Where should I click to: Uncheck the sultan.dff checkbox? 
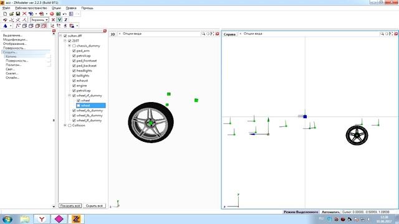tap(65, 36)
